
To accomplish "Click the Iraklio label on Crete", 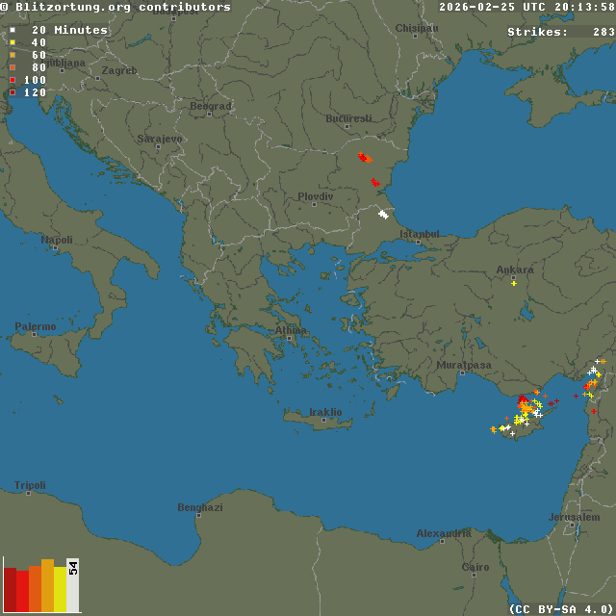I will tap(325, 412).
